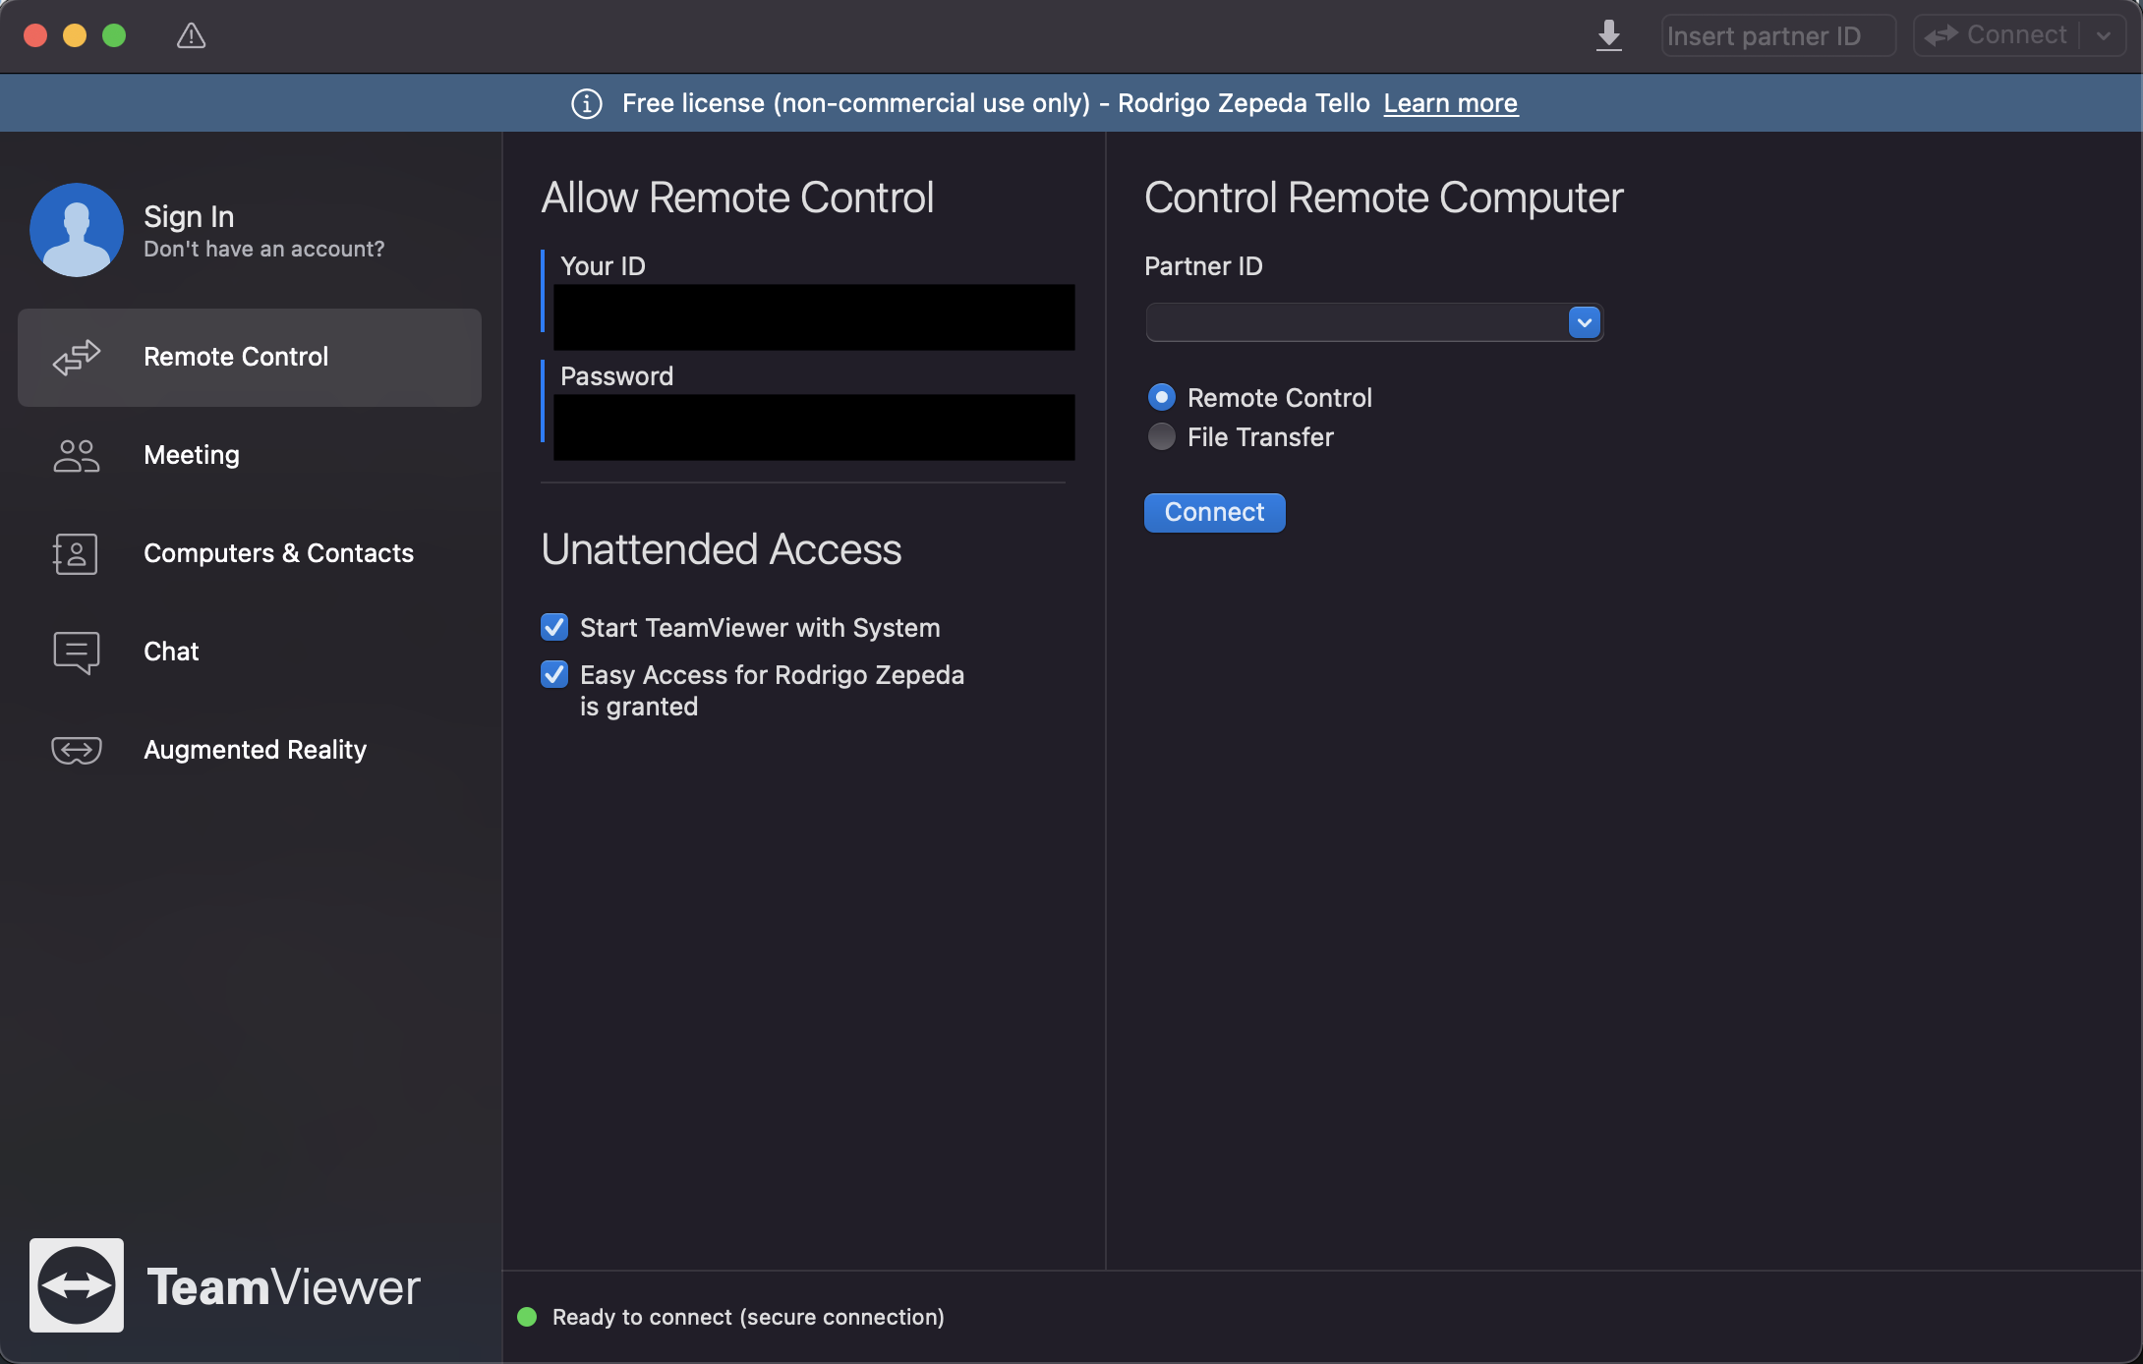Select the Remote Control radio button

click(1162, 397)
